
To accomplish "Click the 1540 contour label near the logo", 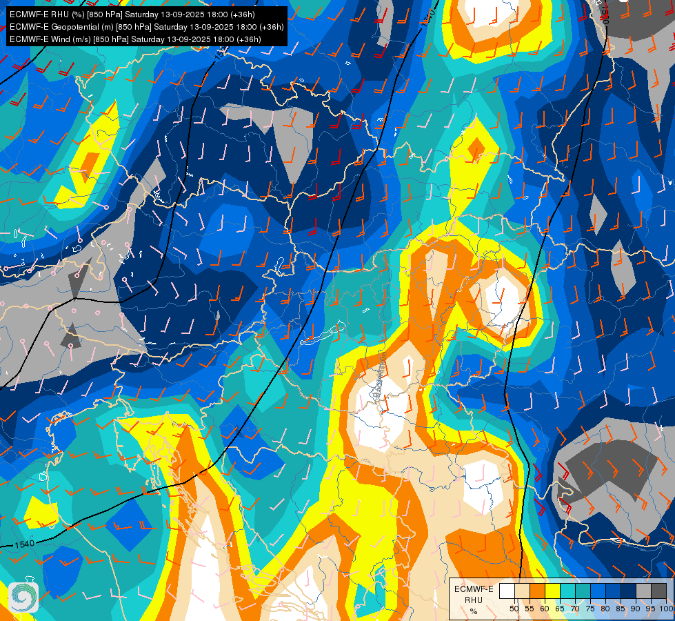I will [25, 544].
